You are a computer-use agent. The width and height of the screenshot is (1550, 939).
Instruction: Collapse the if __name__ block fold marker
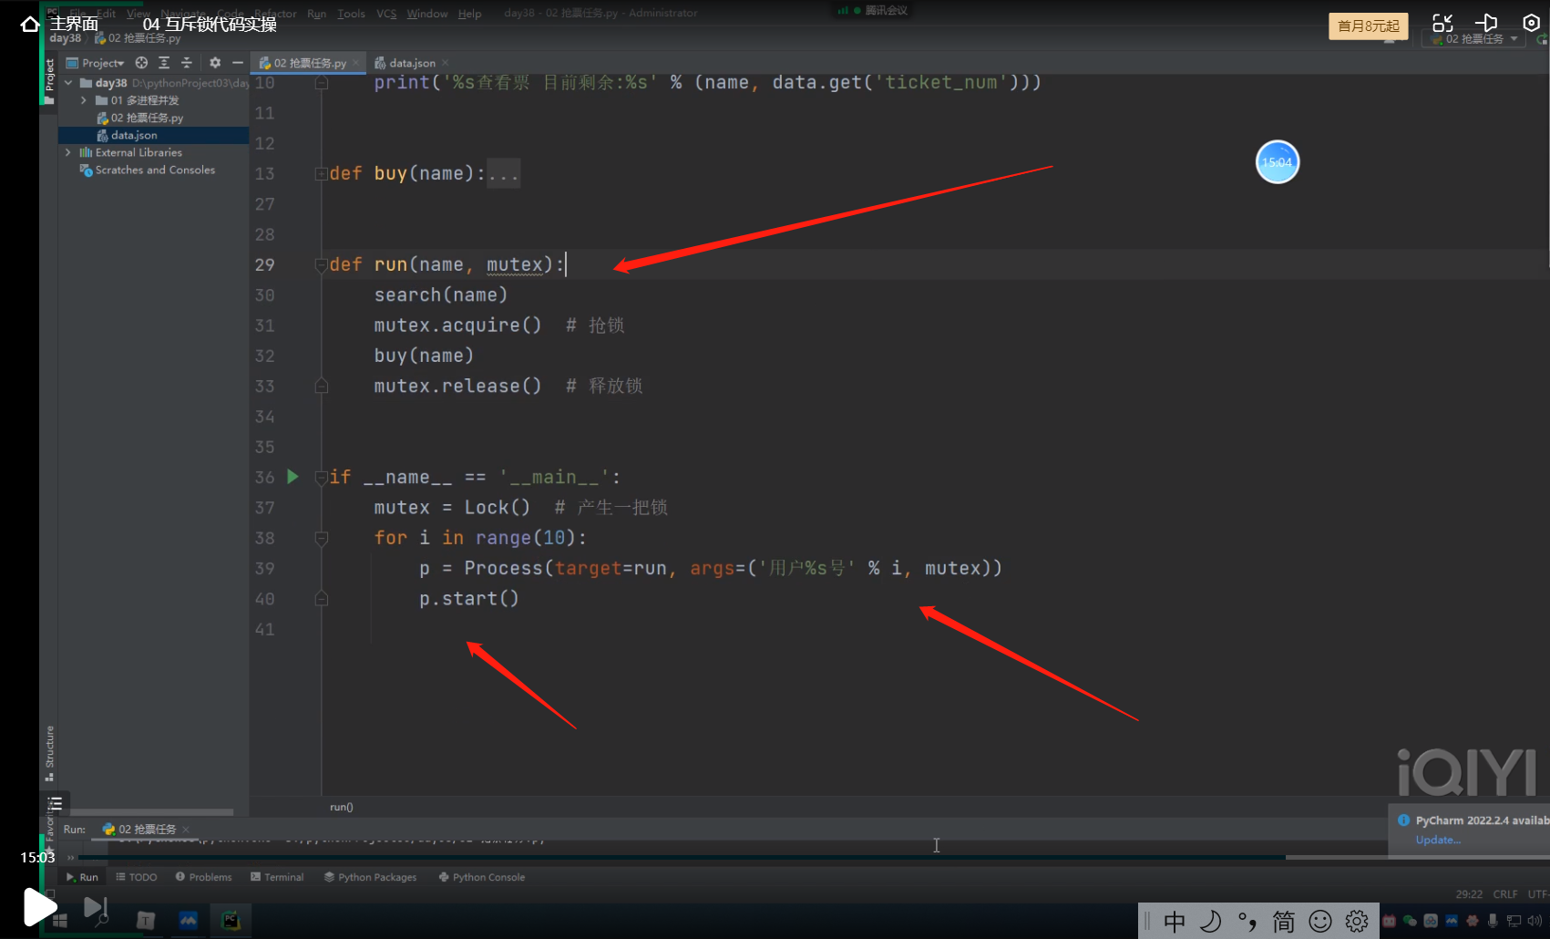(321, 477)
